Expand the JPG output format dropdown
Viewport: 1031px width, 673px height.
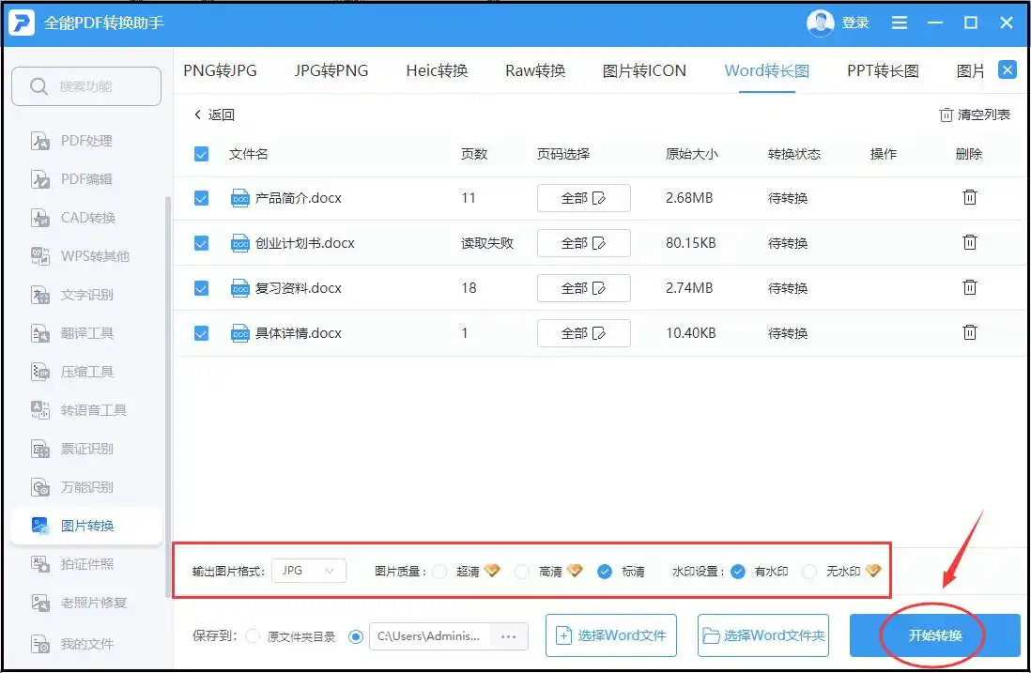click(309, 571)
